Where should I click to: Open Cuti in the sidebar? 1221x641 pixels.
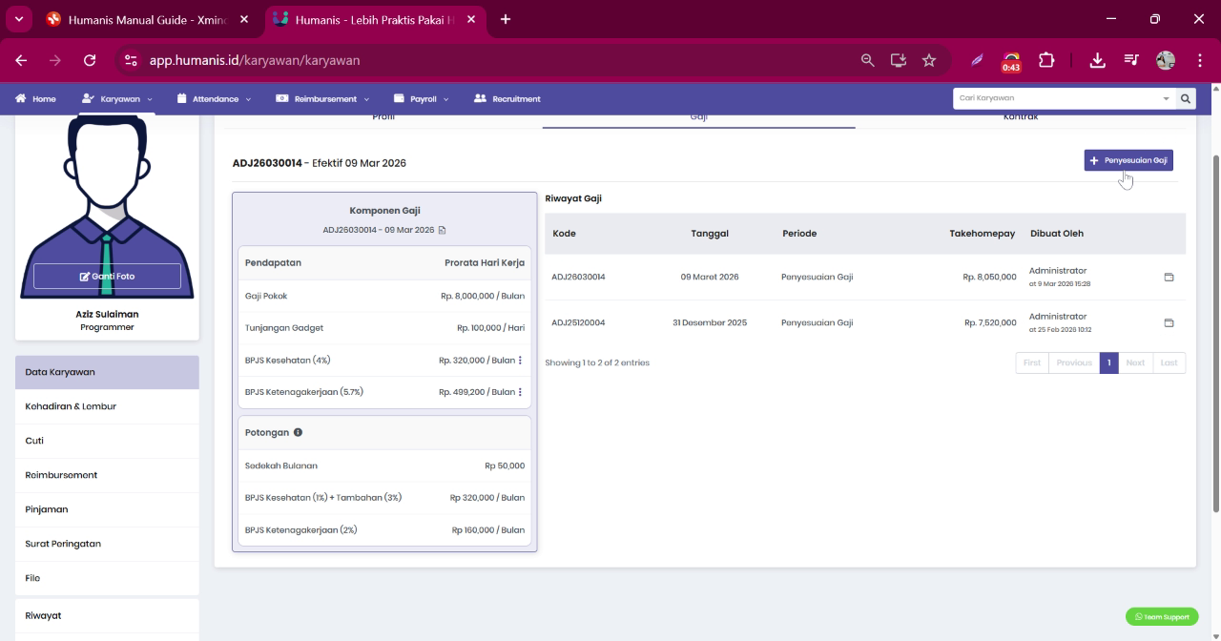click(107, 441)
